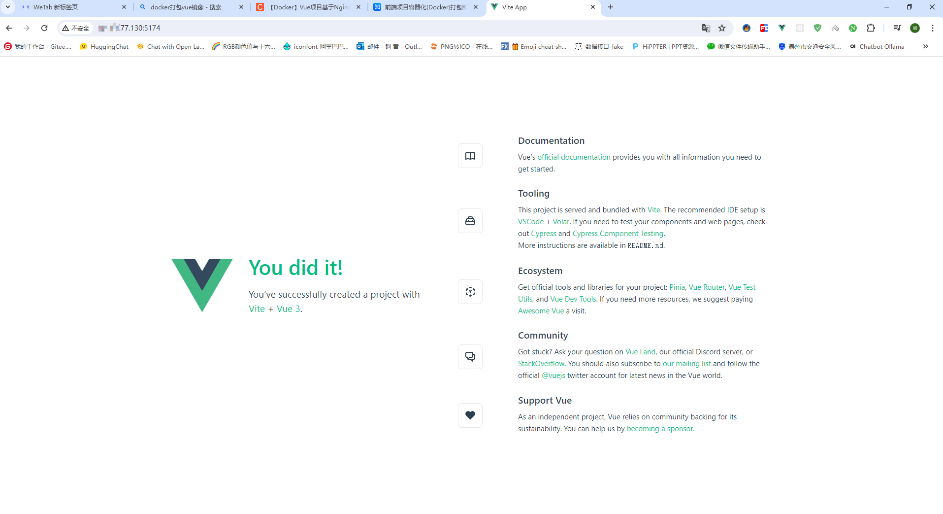Select the Tooling toolbox icon
Screen dimensions: 943x514
[x=470, y=221]
